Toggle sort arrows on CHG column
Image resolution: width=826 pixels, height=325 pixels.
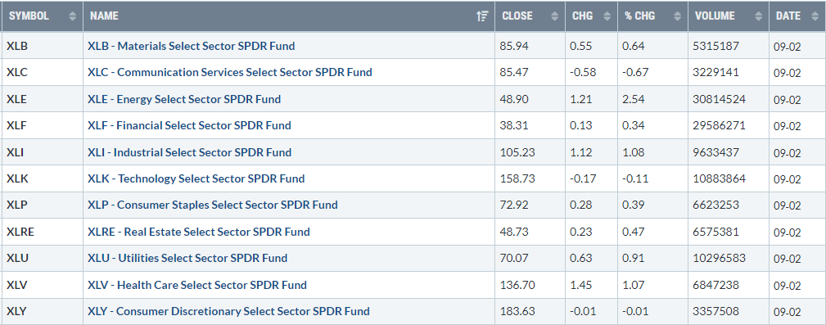coord(607,16)
